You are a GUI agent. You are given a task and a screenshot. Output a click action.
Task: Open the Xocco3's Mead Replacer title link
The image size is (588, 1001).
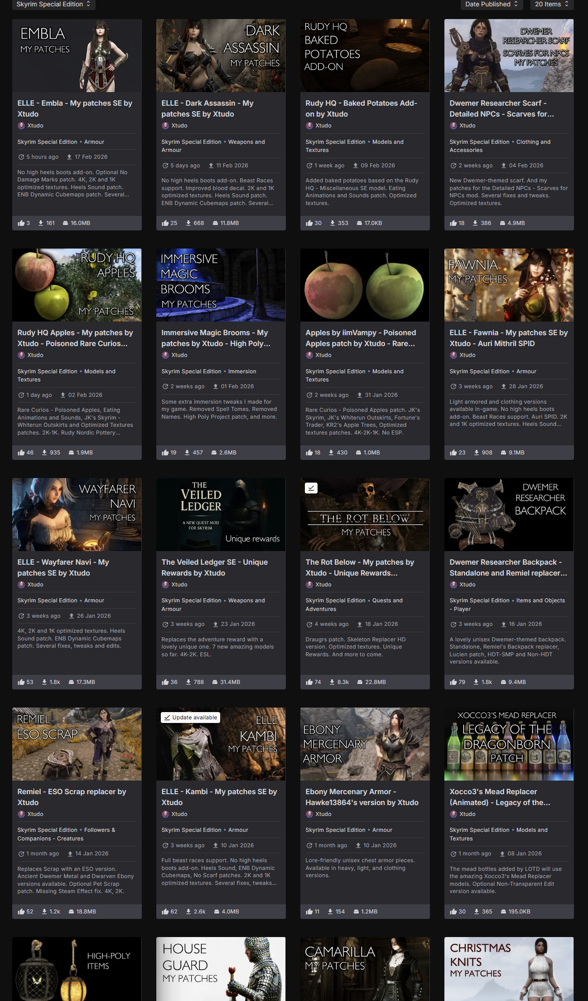coord(500,797)
